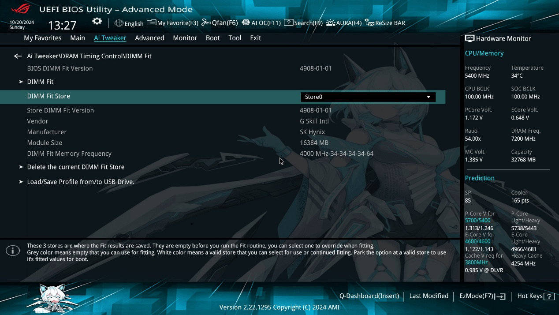The height and width of the screenshot is (315, 559).
Task: Click the 4000 MHz-34-34-34-34-64 value
Action: point(336,154)
